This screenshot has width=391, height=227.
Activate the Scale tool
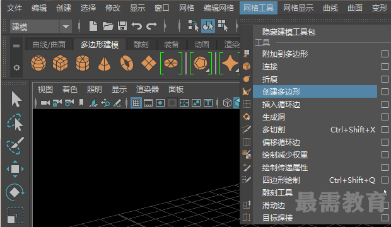15,215
